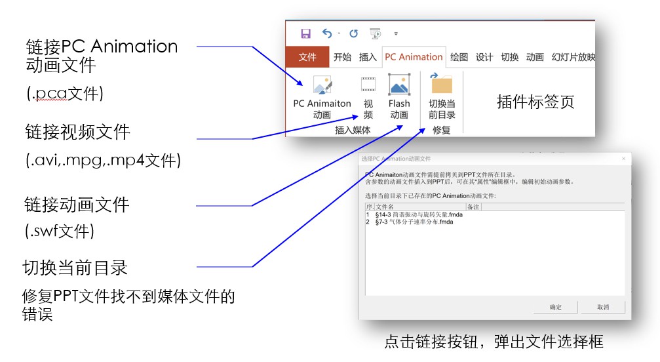Open the 切换 ribbon tab
Image resolution: width=660 pixels, height=362 pixels.
coord(509,57)
